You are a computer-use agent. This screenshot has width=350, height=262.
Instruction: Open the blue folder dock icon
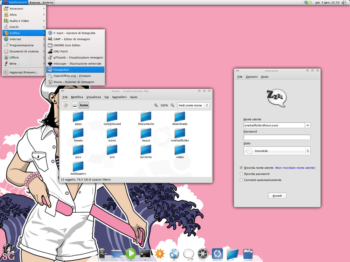pos(233,254)
